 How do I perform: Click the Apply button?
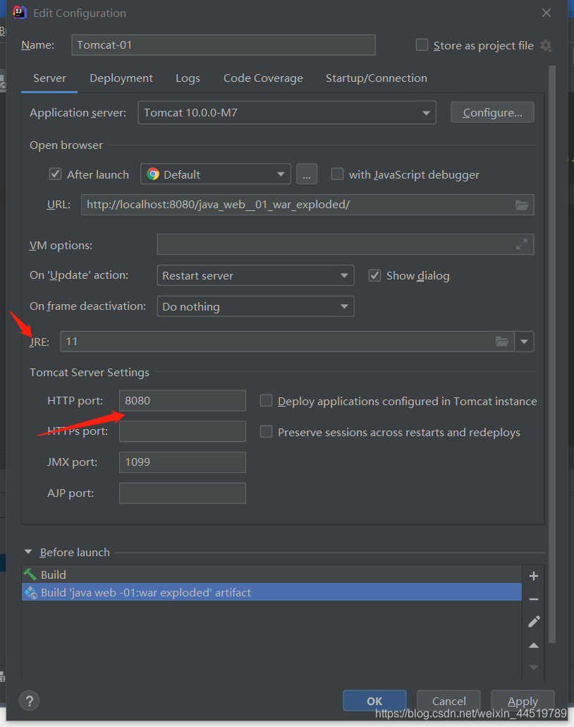click(x=523, y=701)
